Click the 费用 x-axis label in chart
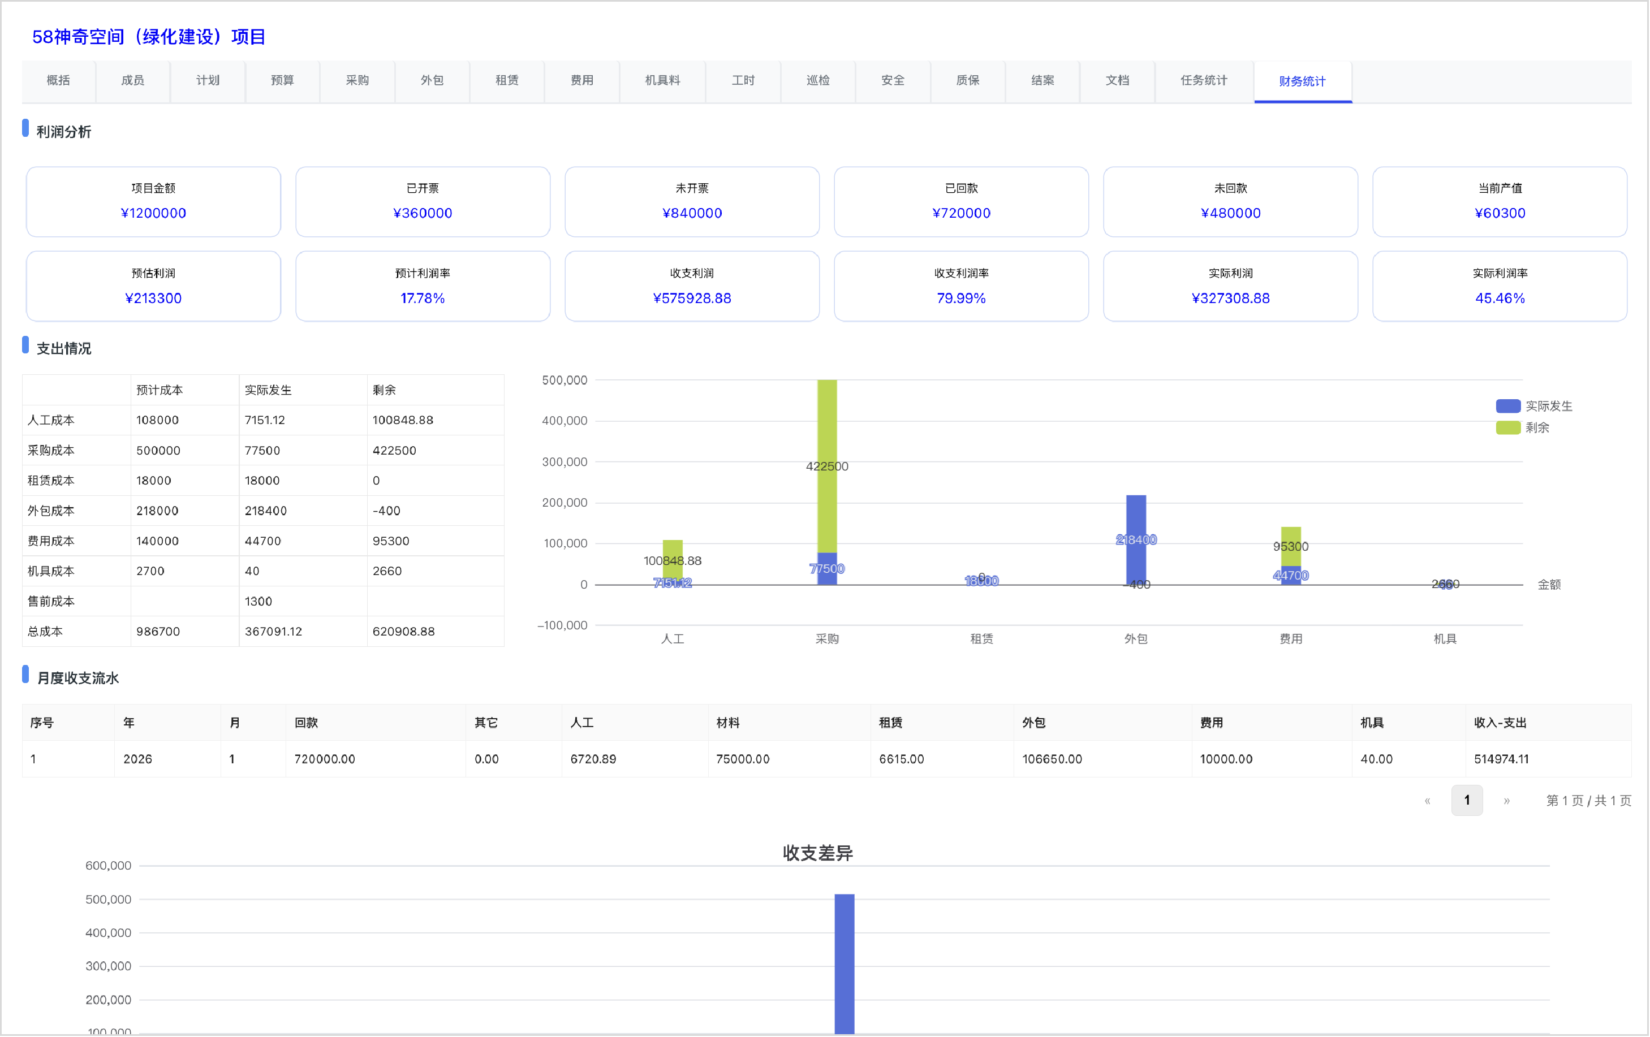The height and width of the screenshot is (1037, 1650). click(1291, 639)
